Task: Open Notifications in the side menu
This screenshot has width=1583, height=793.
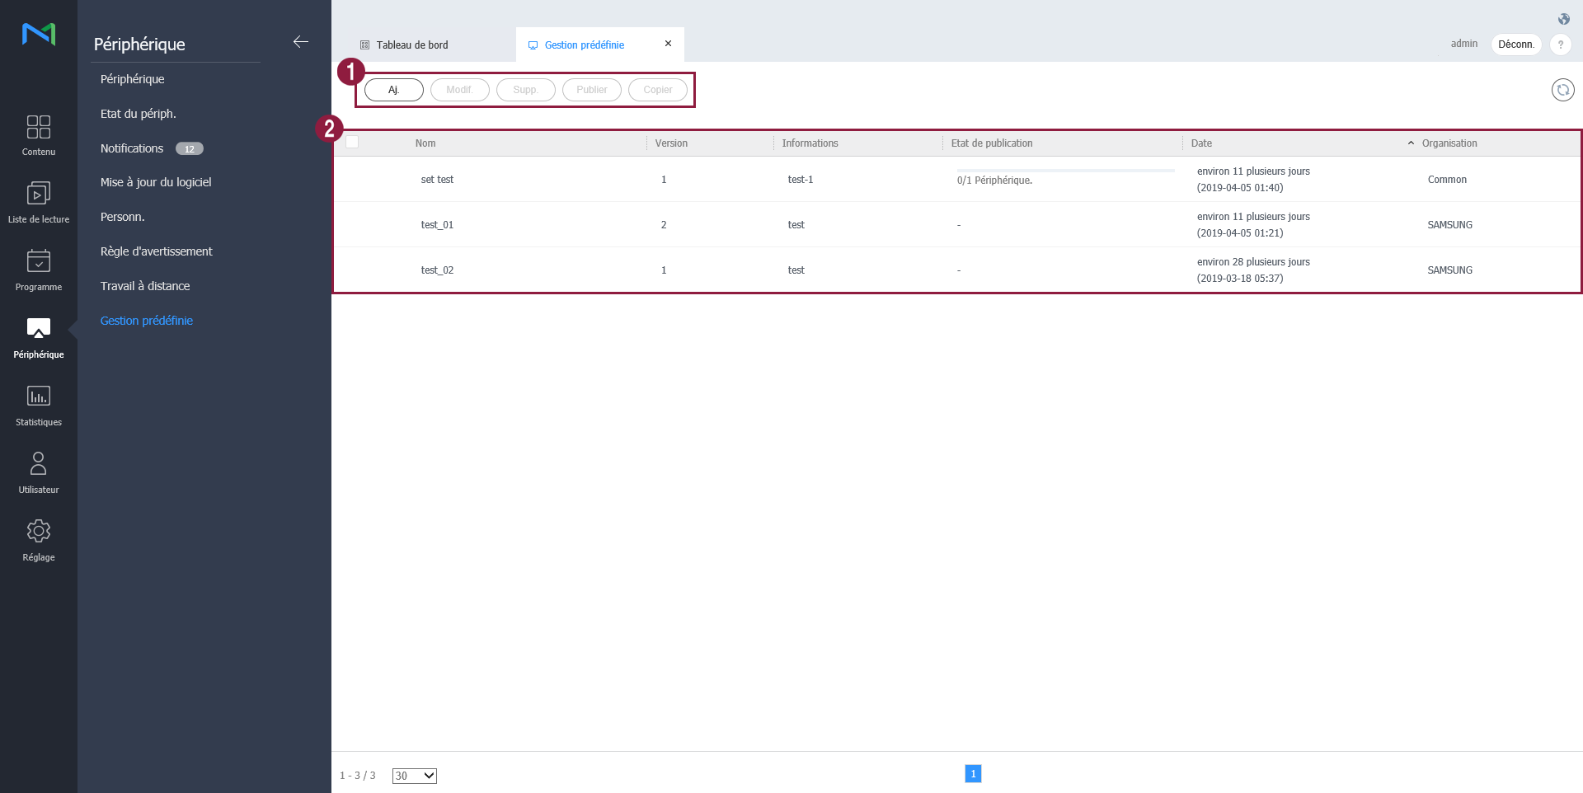Action: point(132,148)
